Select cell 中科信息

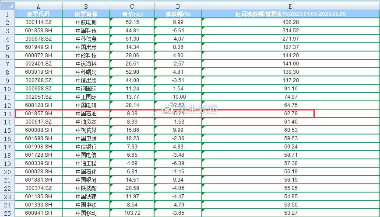pyautogui.click(x=86, y=39)
